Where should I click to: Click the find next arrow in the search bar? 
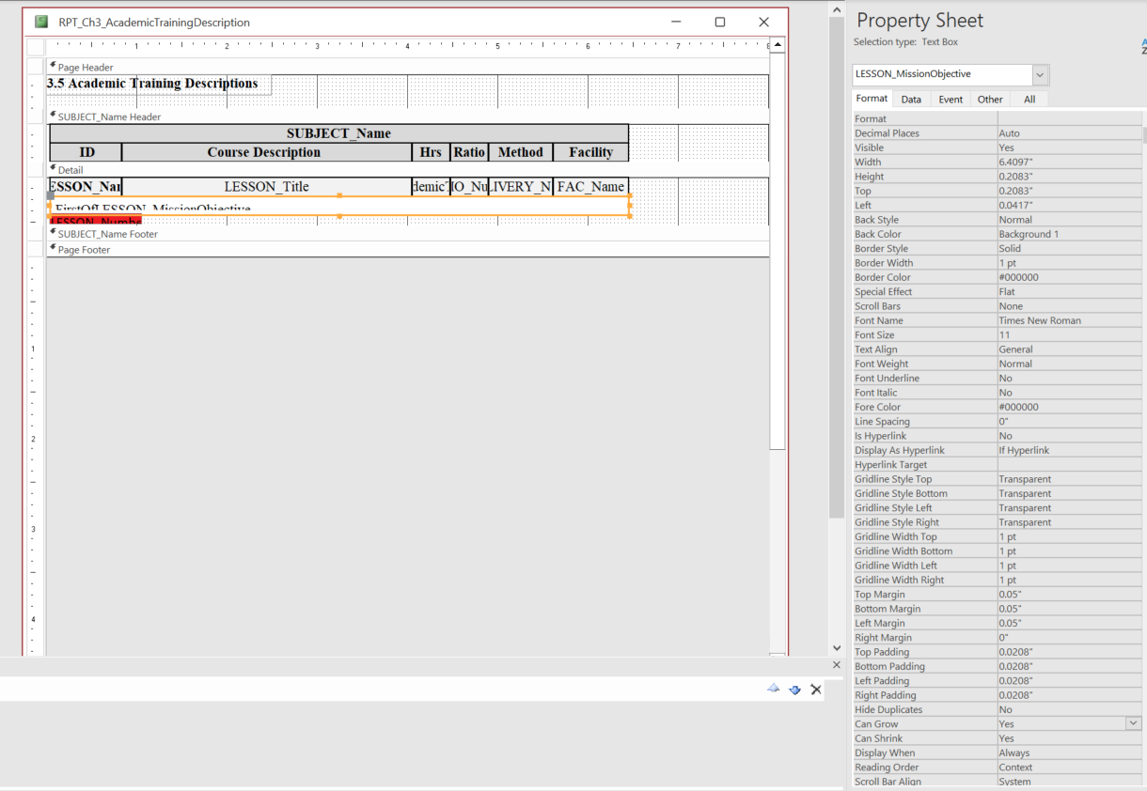[x=794, y=689]
